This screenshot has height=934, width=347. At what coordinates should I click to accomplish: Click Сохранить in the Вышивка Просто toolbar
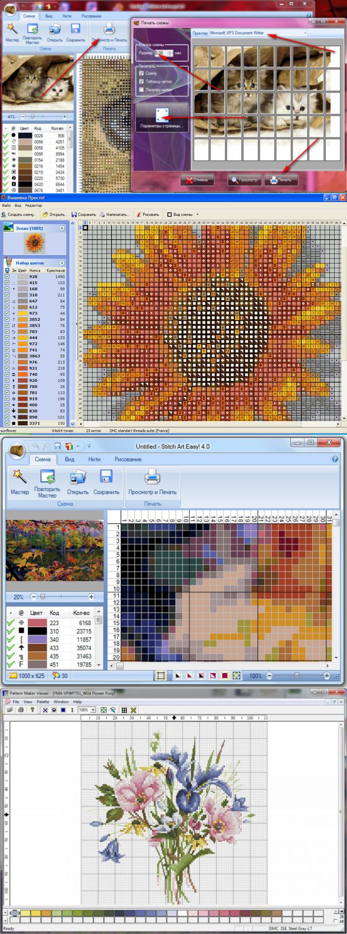(x=84, y=214)
